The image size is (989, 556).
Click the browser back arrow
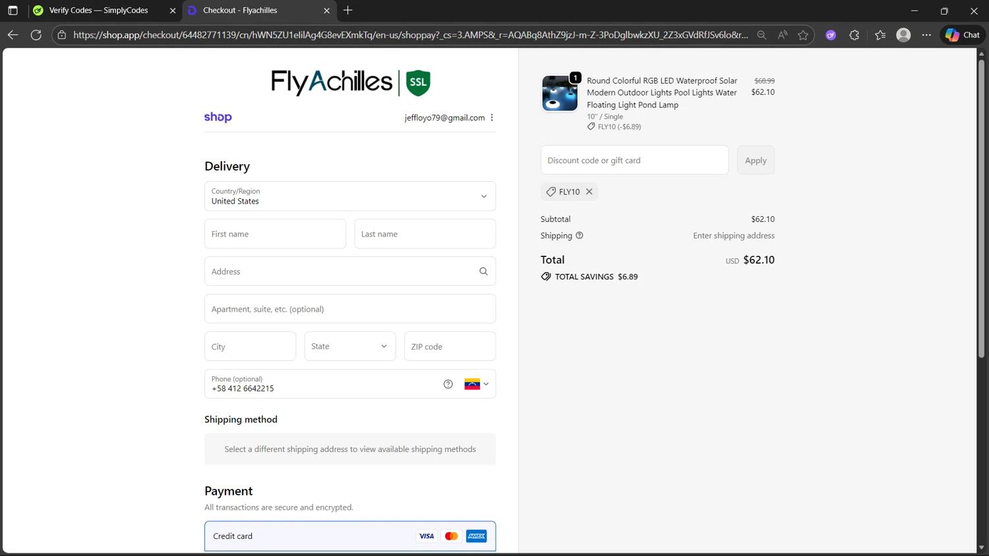tap(13, 35)
